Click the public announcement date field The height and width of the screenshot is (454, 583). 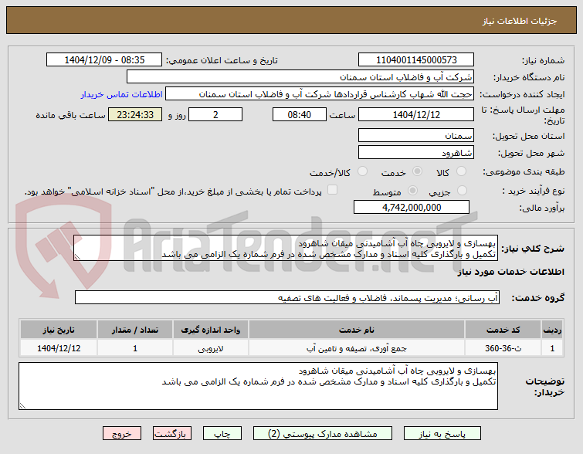pyautogui.click(x=104, y=60)
